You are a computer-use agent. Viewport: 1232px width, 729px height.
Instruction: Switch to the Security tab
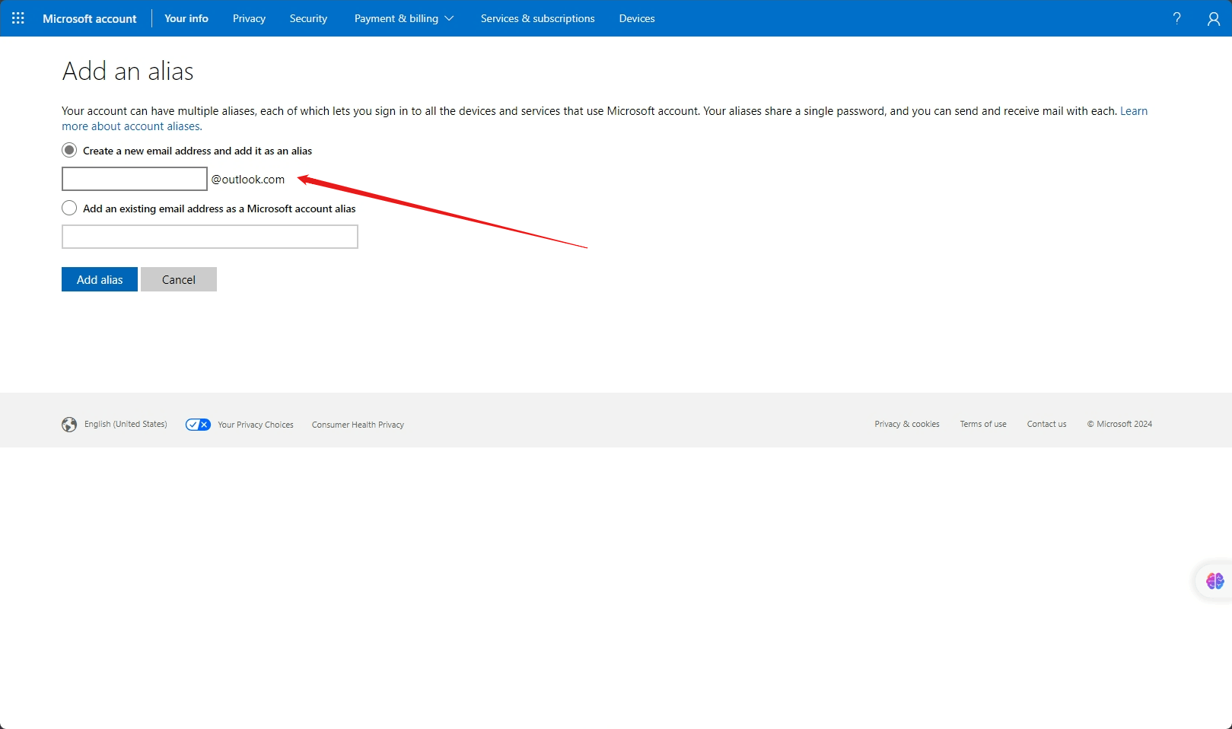point(308,18)
